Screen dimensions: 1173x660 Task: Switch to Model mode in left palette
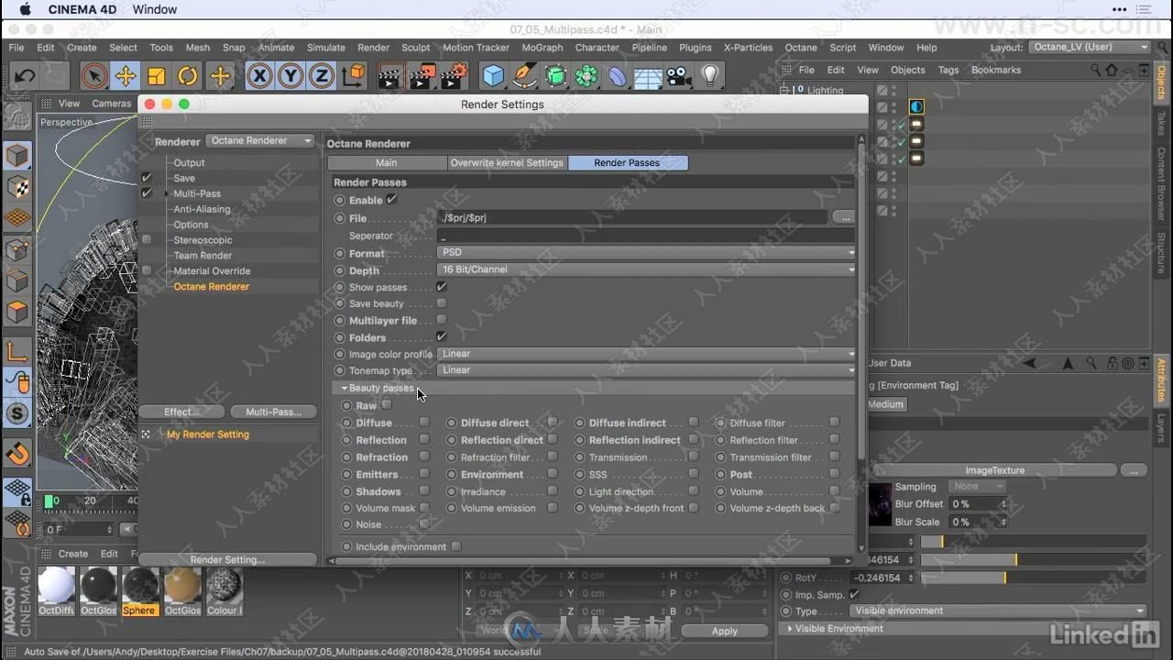point(17,155)
